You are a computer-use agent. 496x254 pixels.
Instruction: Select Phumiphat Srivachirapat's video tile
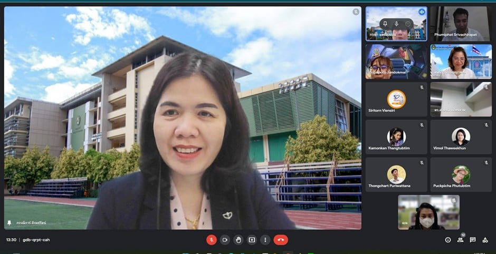(461, 24)
